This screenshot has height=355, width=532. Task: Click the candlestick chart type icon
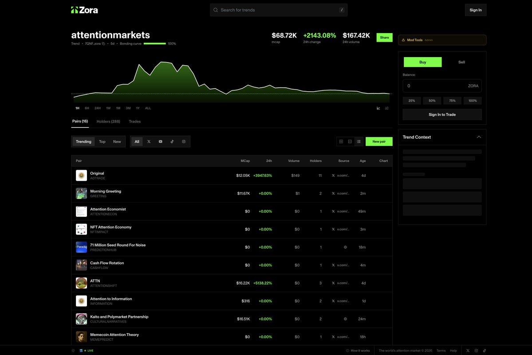pyautogui.click(x=387, y=109)
